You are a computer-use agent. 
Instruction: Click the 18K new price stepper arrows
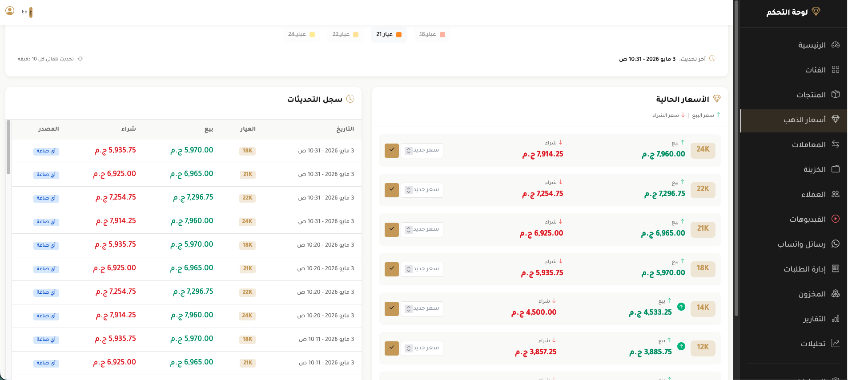(408, 269)
